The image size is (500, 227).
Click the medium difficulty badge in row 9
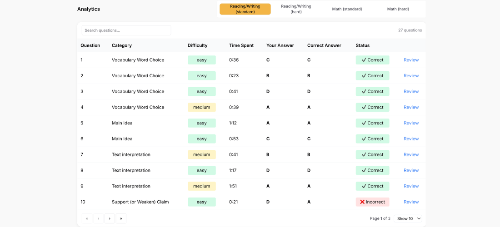click(201, 186)
